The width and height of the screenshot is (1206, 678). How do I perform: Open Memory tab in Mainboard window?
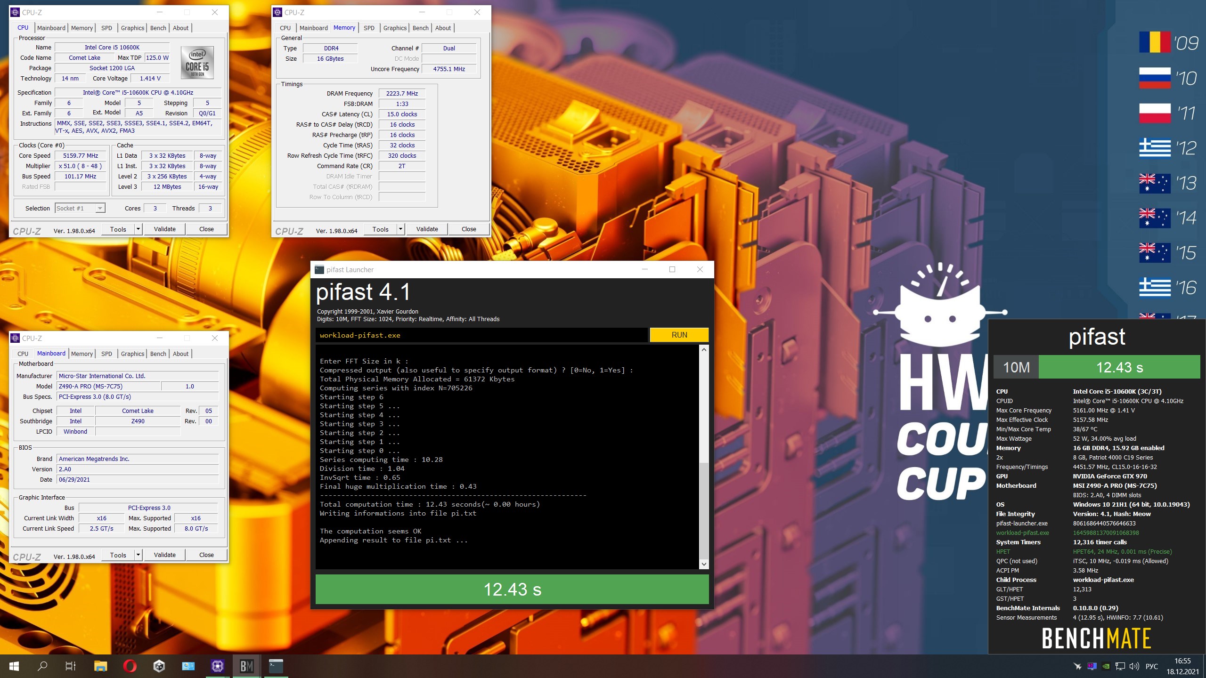[x=82, y=354]
